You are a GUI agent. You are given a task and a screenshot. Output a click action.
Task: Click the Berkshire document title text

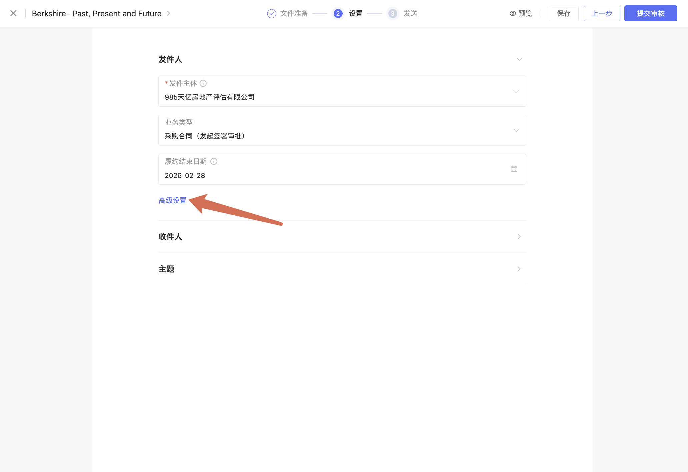97,14
